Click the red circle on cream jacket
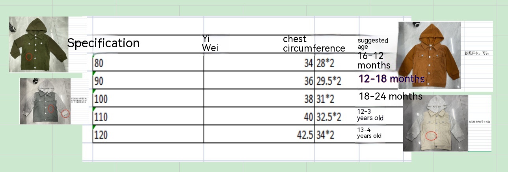Image resolution: width=508 pixels, height=172 pixels. coord(432,135)
